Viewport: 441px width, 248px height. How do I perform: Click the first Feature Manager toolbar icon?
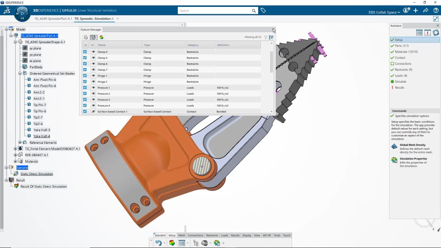click(x=86, y=37)
